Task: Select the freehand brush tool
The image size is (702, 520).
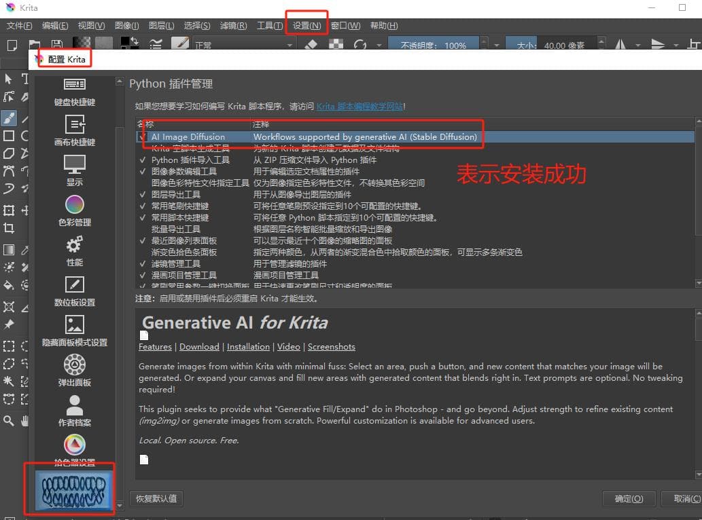Action: [x=9, y=118]
